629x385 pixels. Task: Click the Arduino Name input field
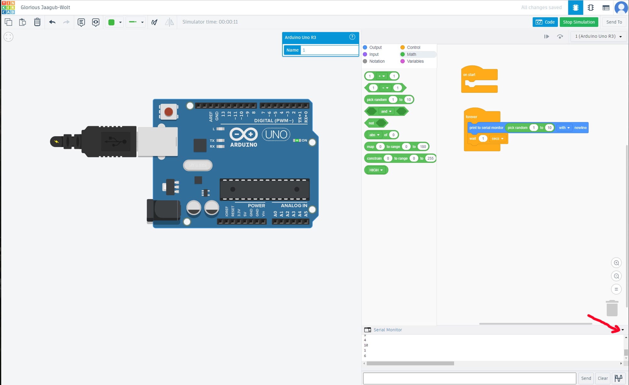click(329, 50)
